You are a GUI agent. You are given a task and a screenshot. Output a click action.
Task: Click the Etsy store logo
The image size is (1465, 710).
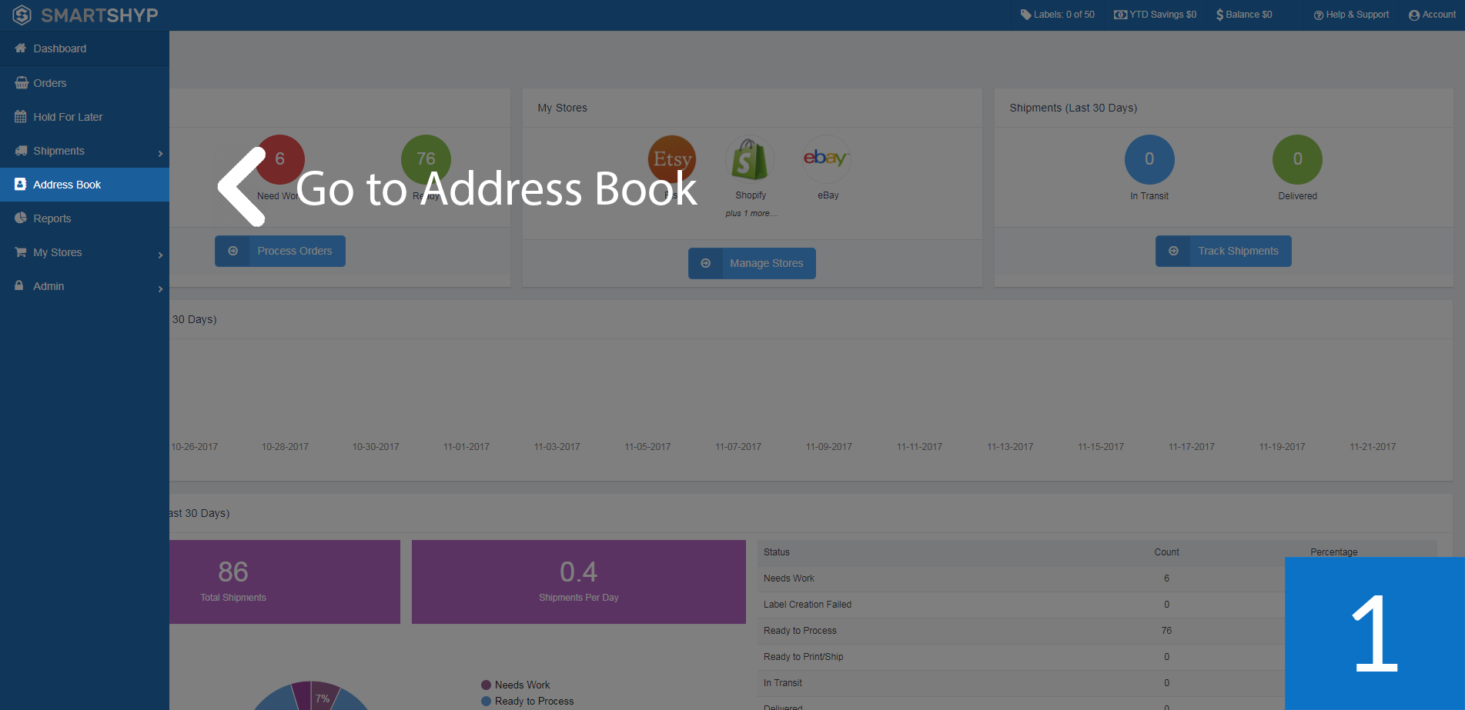click(x=672, y=159)
